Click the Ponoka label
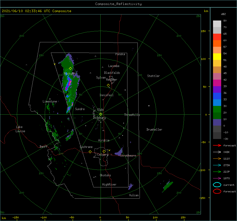The height and width of the screenshot is (221, 237). [x=120, y=54]
